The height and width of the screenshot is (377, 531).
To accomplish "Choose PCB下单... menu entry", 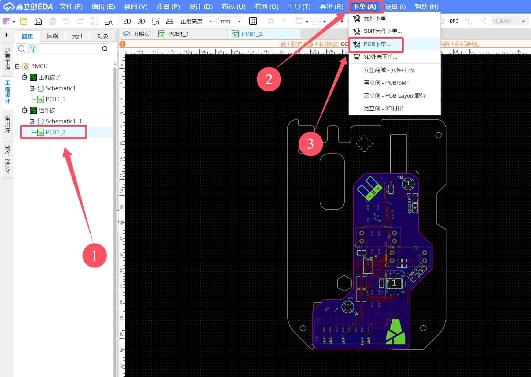I will [x=395, y=44].
